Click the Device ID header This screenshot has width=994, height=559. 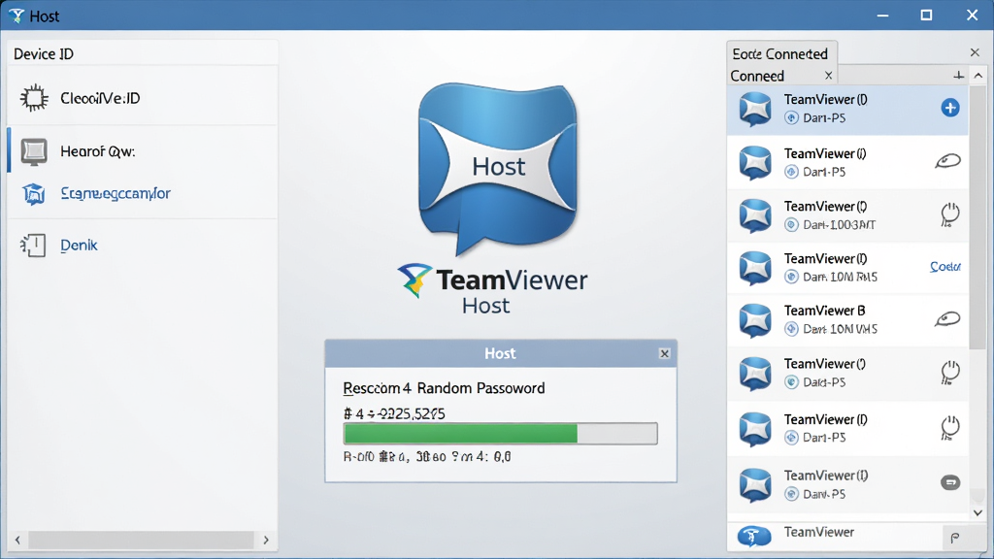tap(44, 54)
